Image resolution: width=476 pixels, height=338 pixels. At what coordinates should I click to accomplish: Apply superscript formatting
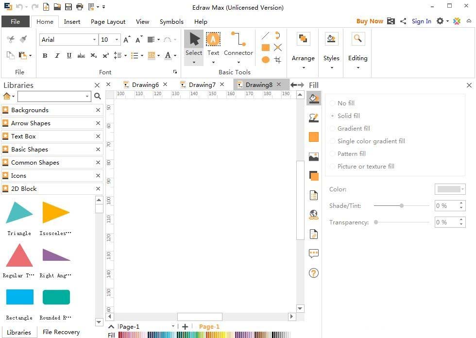pyautogui.click(x=106, y=55)
